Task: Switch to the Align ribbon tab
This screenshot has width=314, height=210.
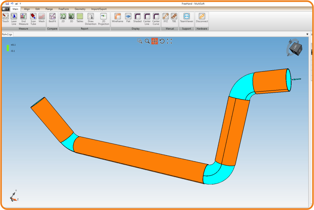Action: tap(27, 9)
